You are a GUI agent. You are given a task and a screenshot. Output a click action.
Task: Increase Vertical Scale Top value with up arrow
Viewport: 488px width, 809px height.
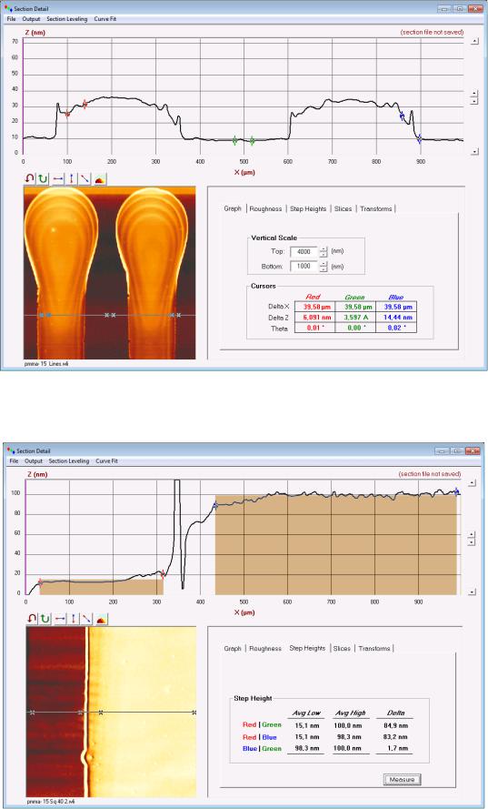(x=324, y=249)
